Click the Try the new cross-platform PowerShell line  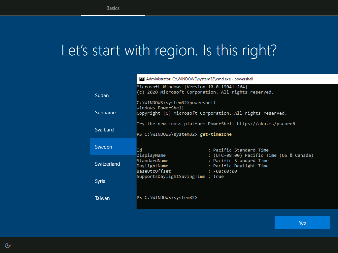216,124
